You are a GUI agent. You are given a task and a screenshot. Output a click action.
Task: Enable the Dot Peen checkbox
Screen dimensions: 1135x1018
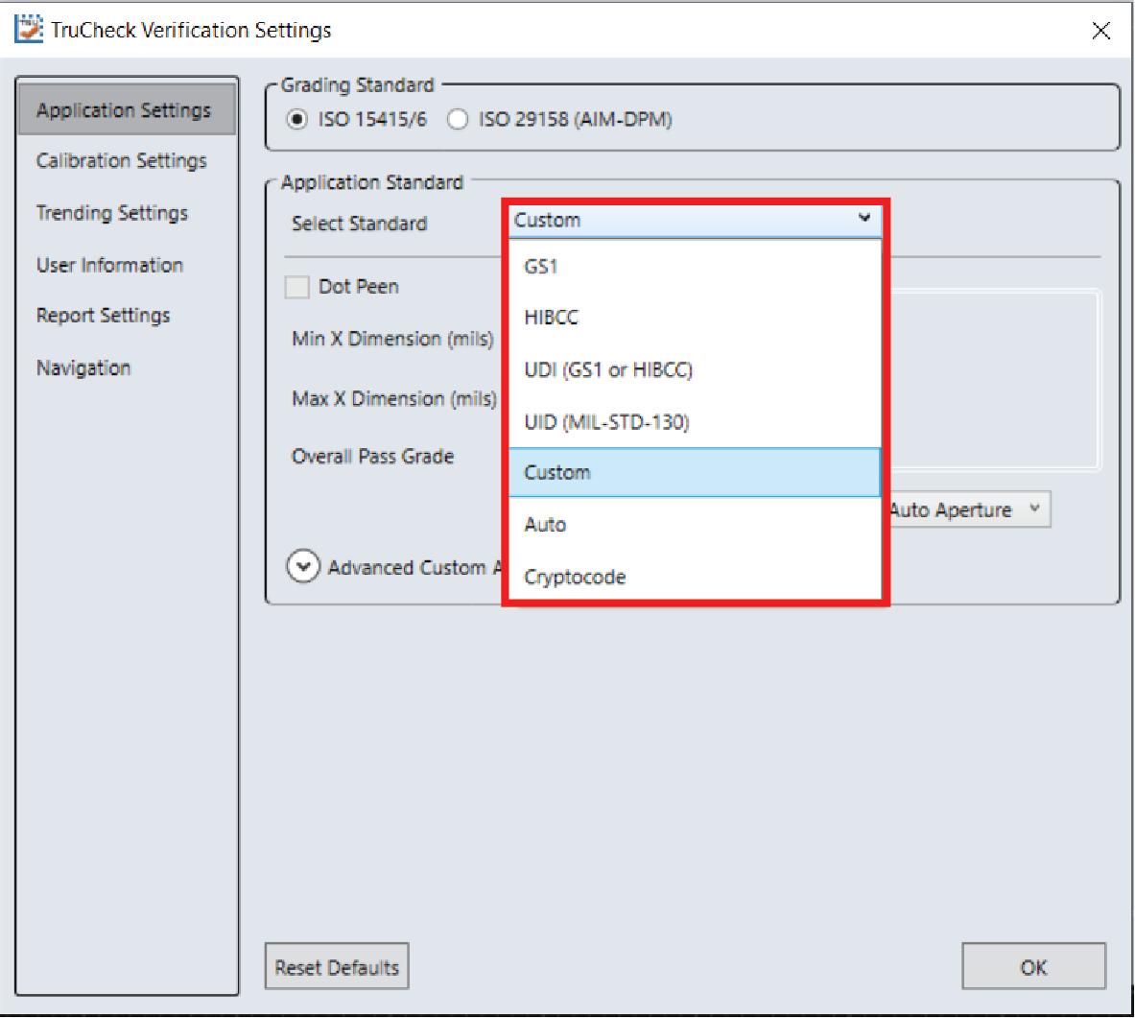pyautogui.click(x=297, y=287)
